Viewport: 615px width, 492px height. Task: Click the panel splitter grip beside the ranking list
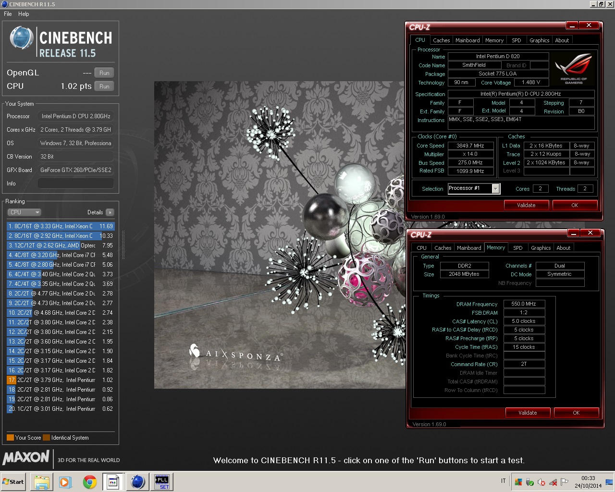click(123, 245)
